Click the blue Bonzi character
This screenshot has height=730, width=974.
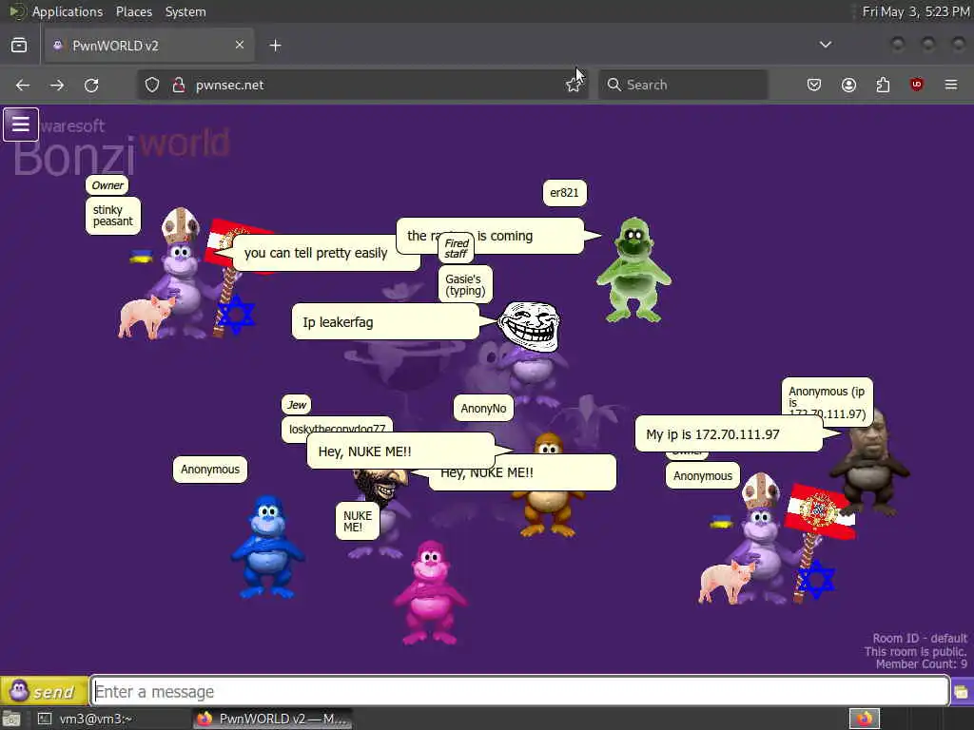(x=267, y=547)
